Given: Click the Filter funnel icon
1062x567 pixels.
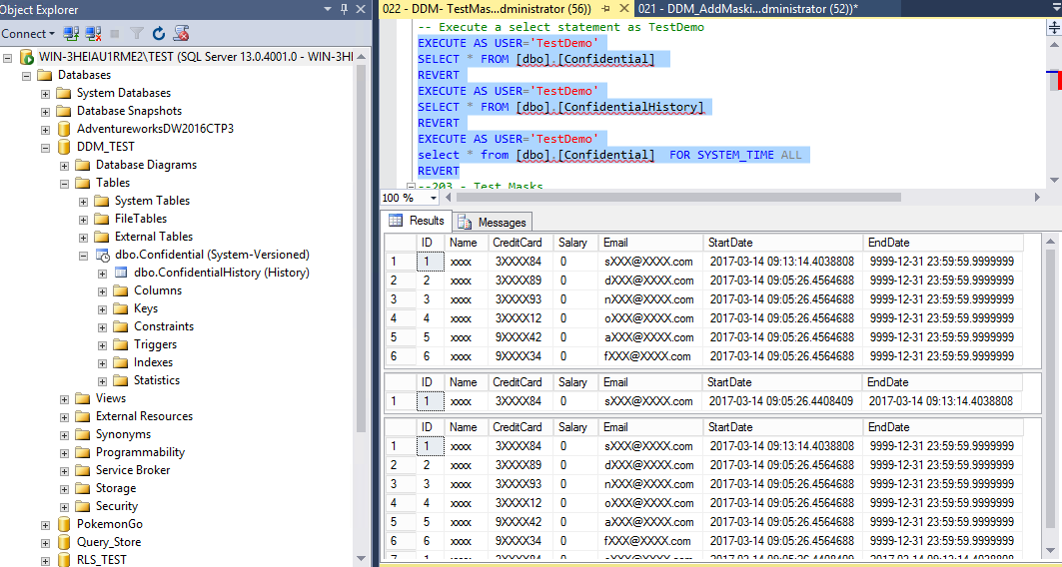Looking at the screenshot, I should tap(137, 33).
